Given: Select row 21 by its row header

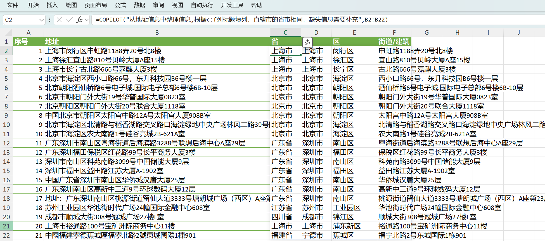Looking at the screenshot, I should point(6,226).
